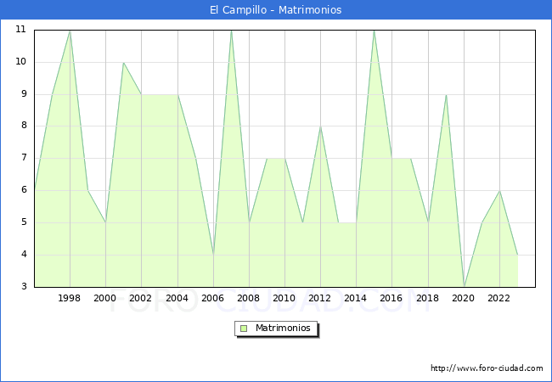
Task: Click the 2006 year label on axis
Action: (213, 298)
